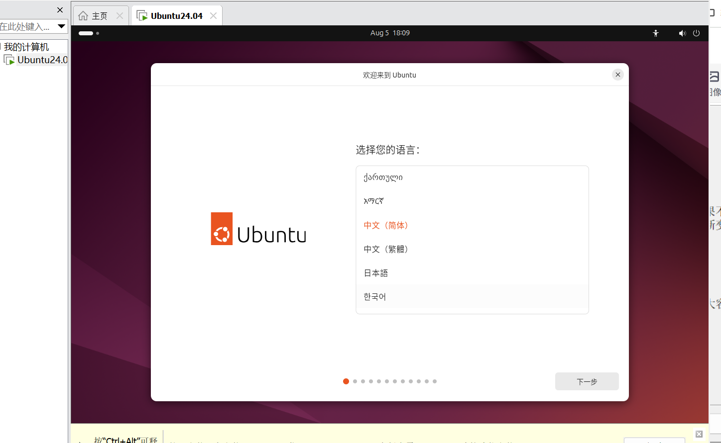Image resolution: width=721 pixels, height=443 pixels.
Task: Click the 下一步 next button
Action: point(587,381)
